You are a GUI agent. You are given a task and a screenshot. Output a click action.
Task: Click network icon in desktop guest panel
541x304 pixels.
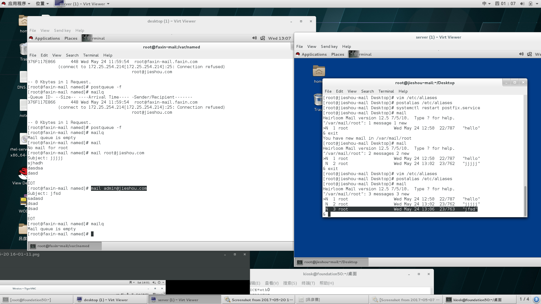click(x=263, y=38)
